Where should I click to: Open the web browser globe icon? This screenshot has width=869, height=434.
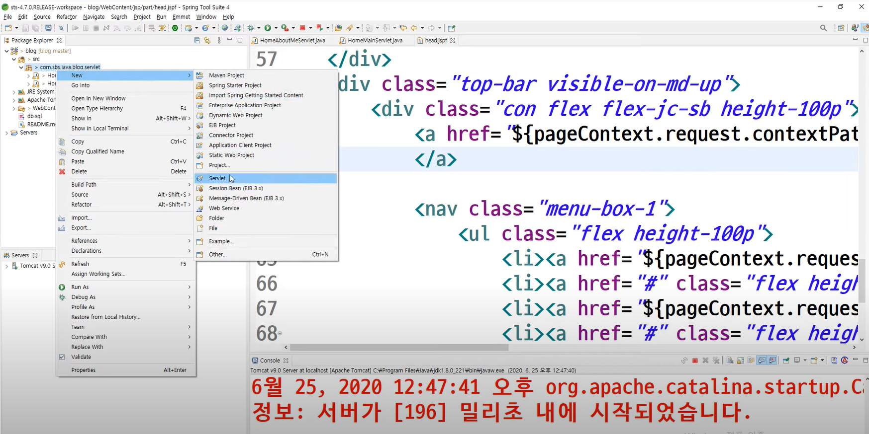tap(224, 28)
